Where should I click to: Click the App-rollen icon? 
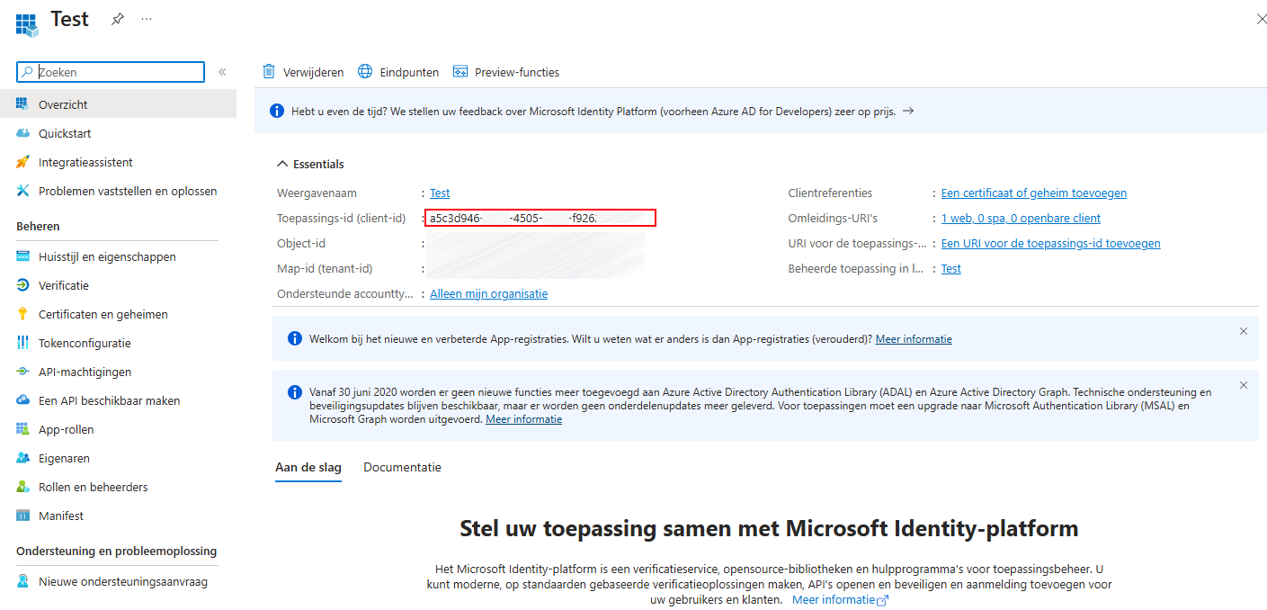pos(23,429)
